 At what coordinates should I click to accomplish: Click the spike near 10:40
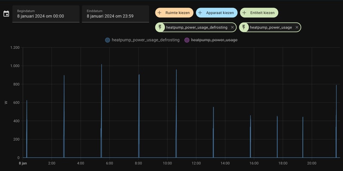click(176, 114)
